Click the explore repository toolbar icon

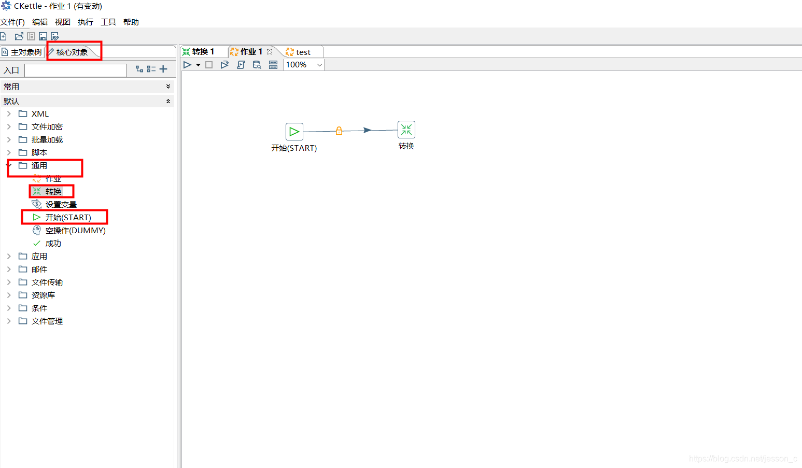31,36
